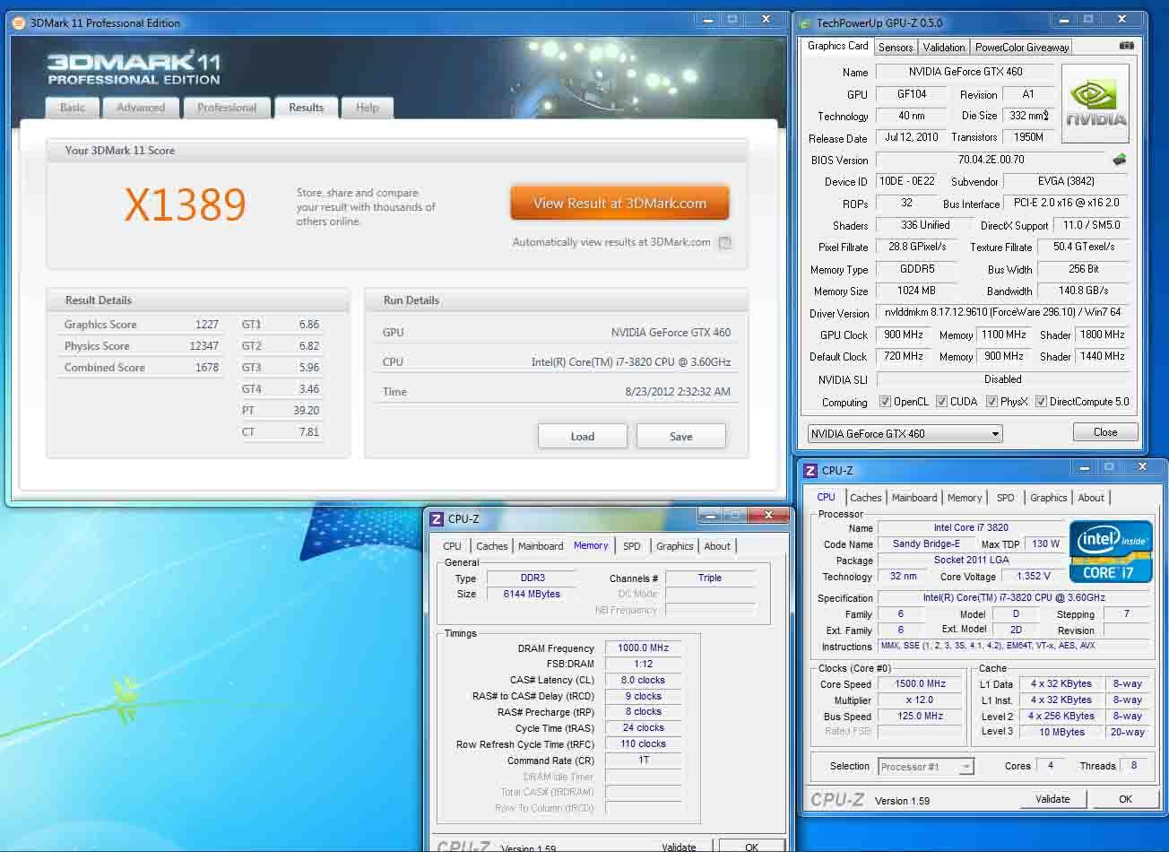Click the DRAM Frequency 1000.0 MHz value
This screenshot has width=1169, height=852.
pos(644,648)
